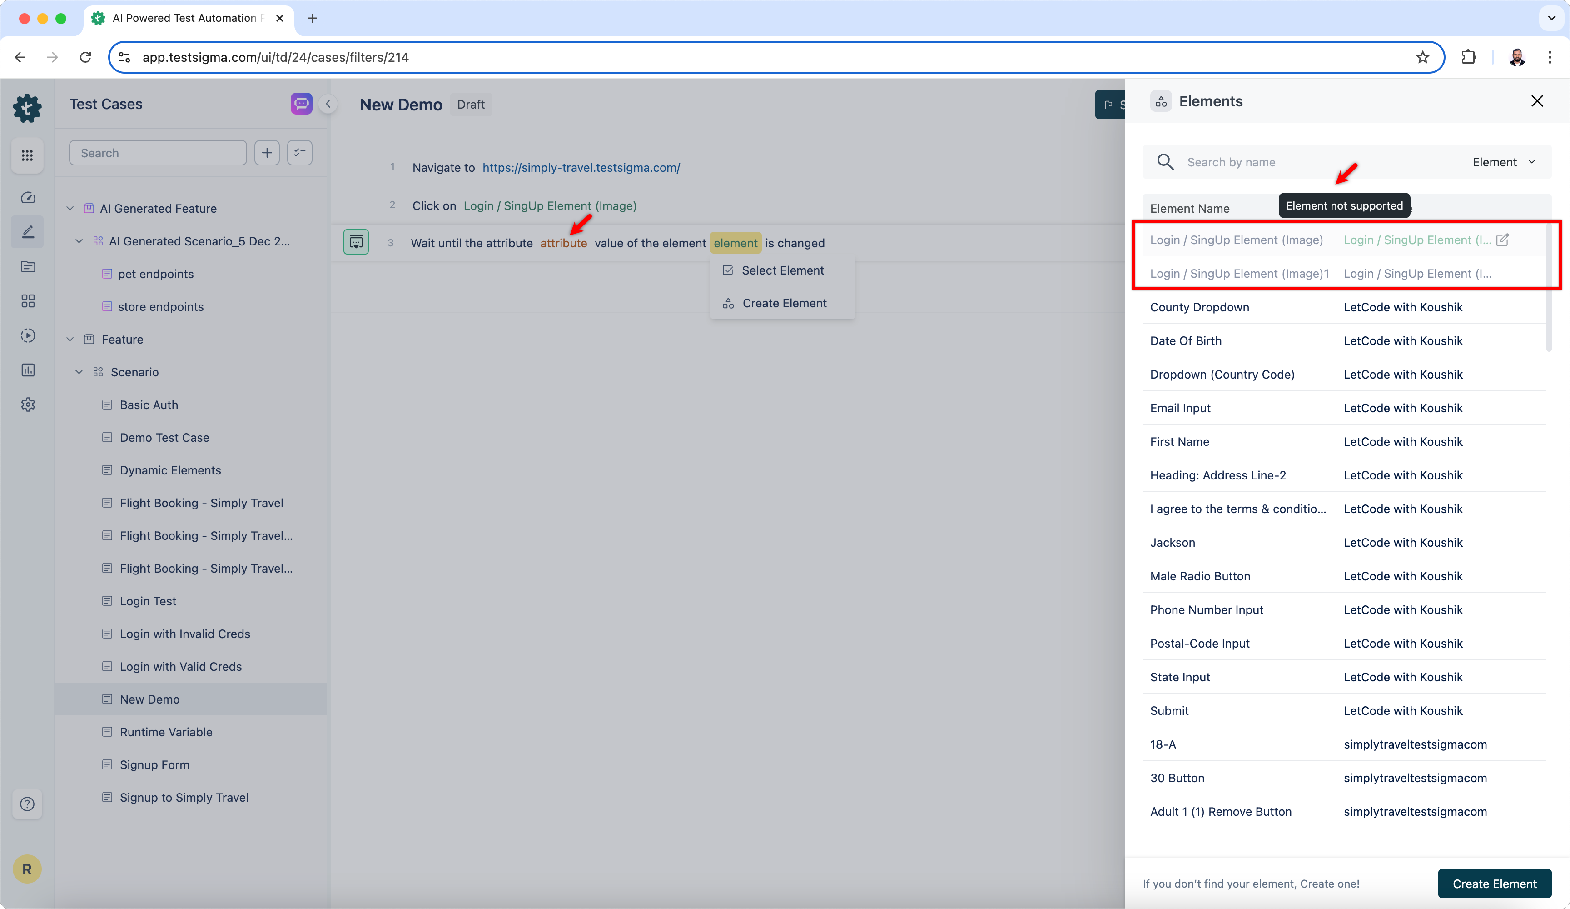1570x909 pixels.
Task: Collapse the AI Generated Feature tree node
Action: tap(70, 208)
